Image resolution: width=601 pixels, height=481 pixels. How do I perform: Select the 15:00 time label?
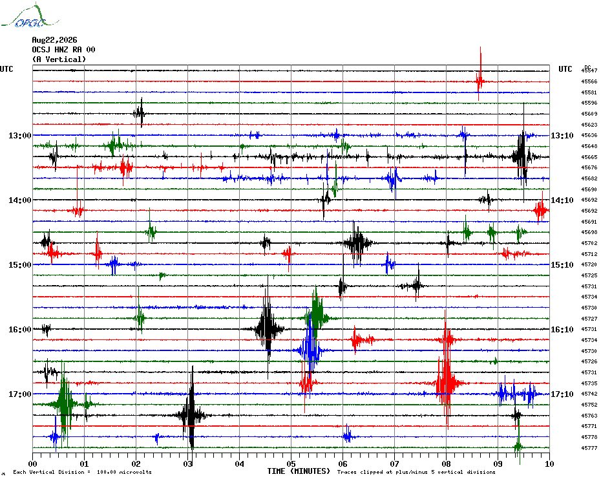click(20, 265)
